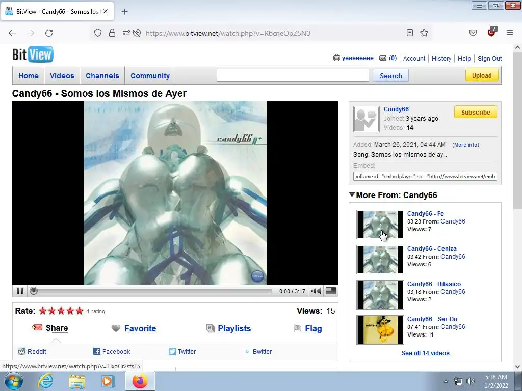Viewport: 522px width, 391px height.
Task: Click the Candy66 channel avatar
Action: (x=366, y=119)
